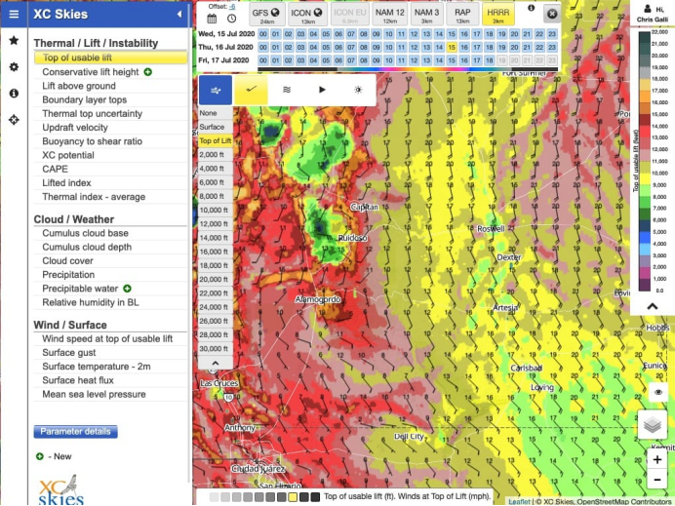This screenshot has width=675, height=506.
Task: Select Thermal index - average parameter
Action: [110, 197]
